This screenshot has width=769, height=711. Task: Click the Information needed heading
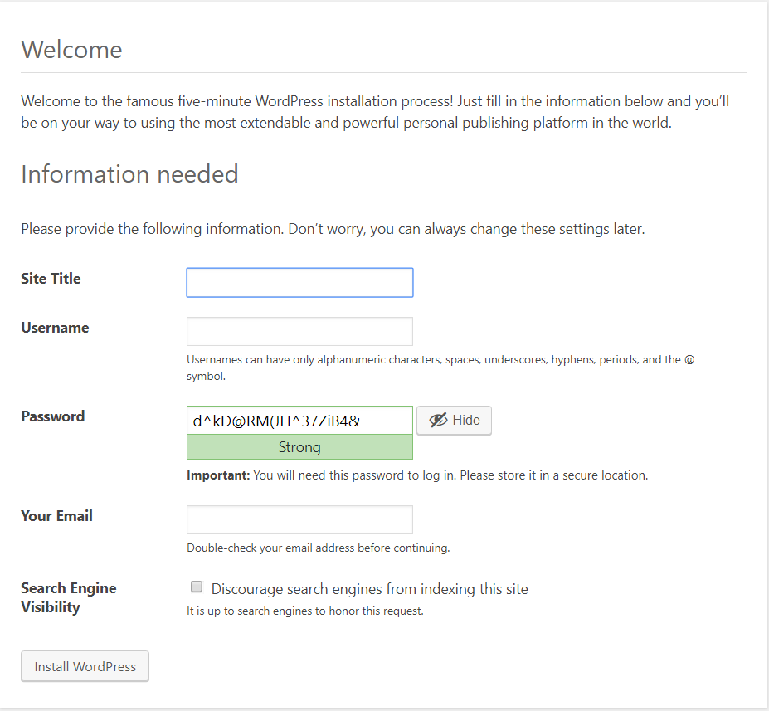(129, 174)
